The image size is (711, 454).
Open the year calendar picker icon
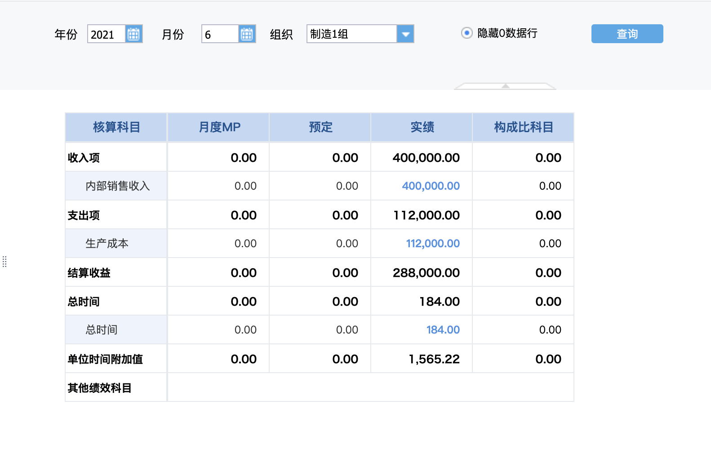133,34
